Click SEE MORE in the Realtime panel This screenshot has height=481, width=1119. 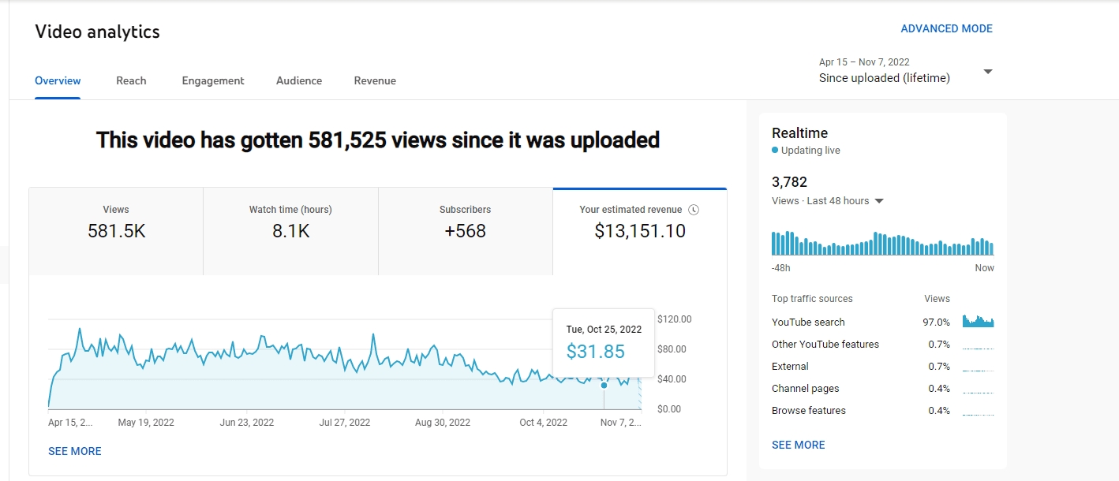tap(798, 445)
